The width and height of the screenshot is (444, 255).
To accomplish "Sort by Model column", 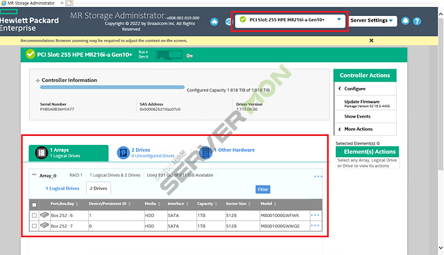I will pyautogui.click(x=268, y=204).
